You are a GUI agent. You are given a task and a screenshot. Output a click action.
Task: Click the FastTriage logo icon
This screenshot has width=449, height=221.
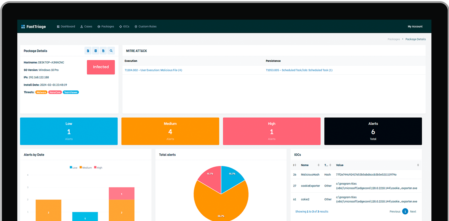tap(23, 27)
